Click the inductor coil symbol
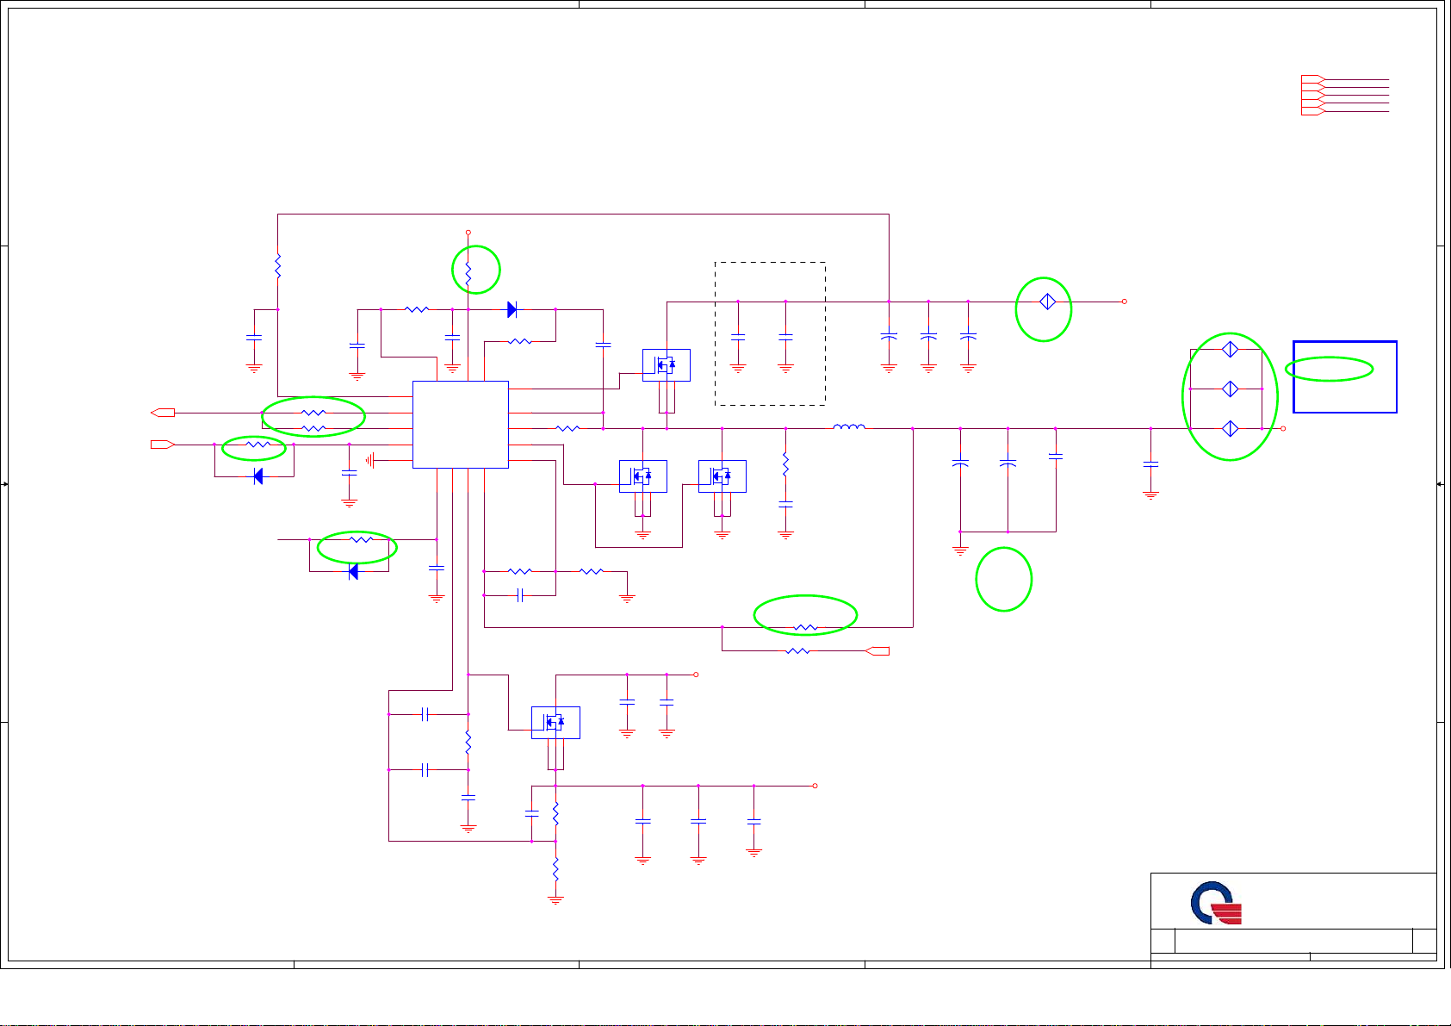This screenshot has height=1026, width=1451. [x=849, y=426]
